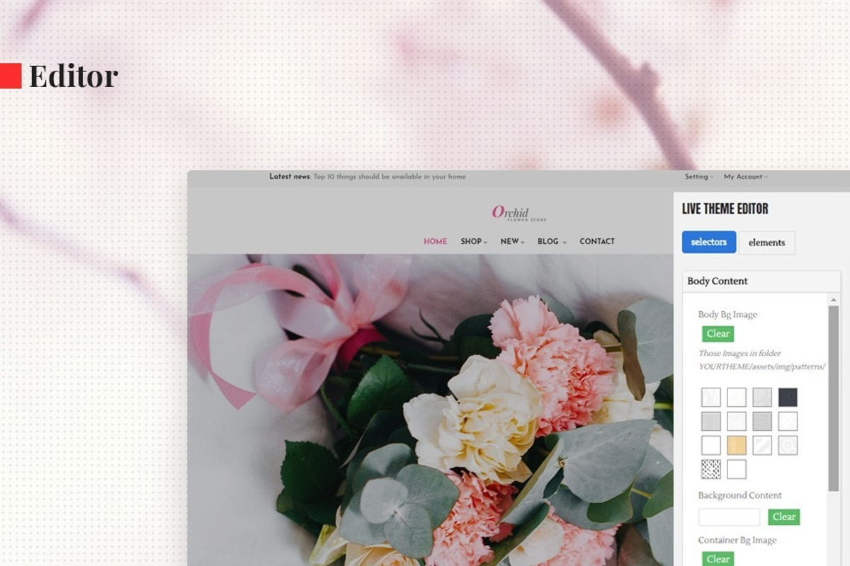Go to the HOME menu item
This screenshot has height=566, width=850.
(x=436, y=241)
